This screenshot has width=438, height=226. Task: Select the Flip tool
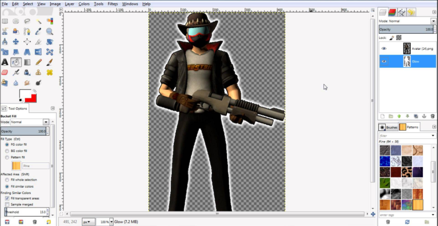tap(38, 52)
